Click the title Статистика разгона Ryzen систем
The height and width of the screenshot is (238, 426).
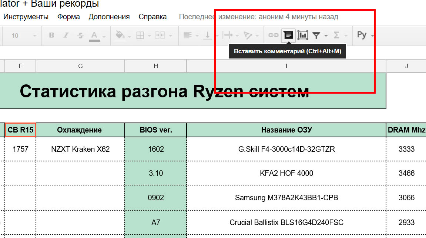[x=164, y=91]
